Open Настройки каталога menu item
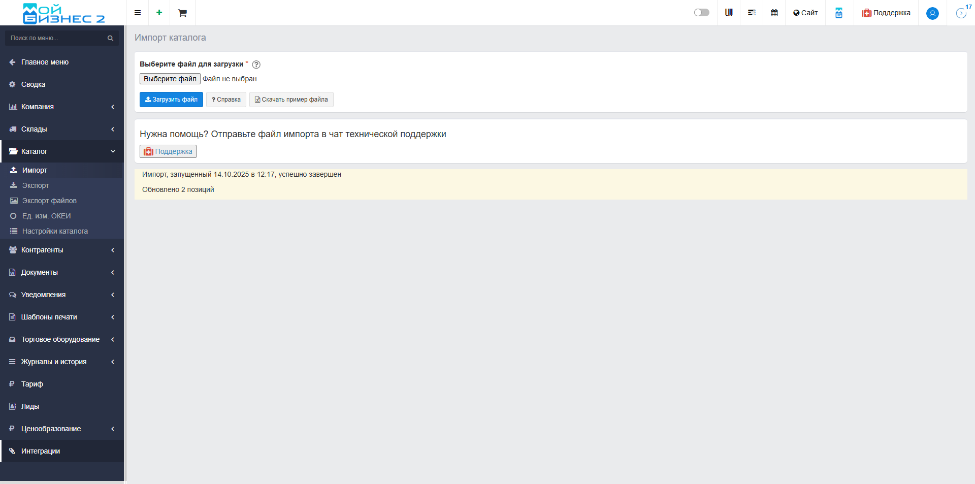The width and height of the screenshot is (975, 484). pos(55,231)
